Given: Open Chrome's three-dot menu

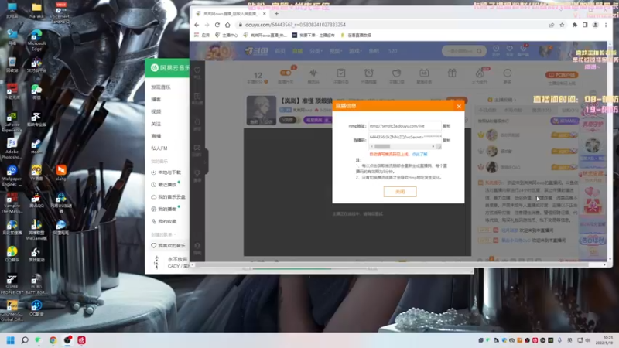Looking at the screenshot, I should coord(606,25).
